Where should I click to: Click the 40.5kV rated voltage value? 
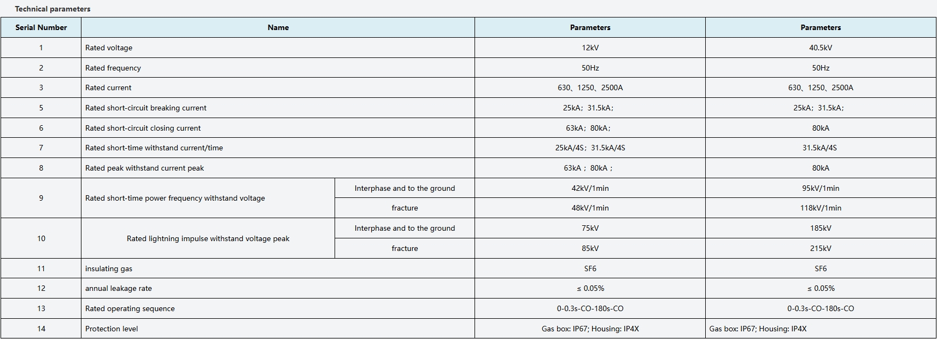[820, 48]
